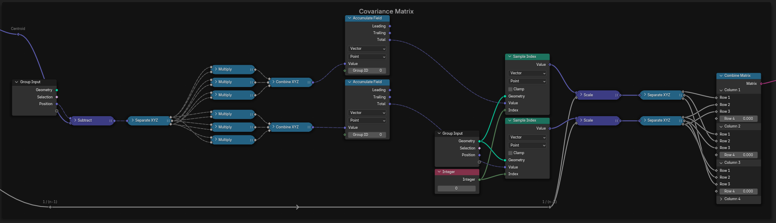Open upper Sample Index Vector dropdown

(527, 73)
